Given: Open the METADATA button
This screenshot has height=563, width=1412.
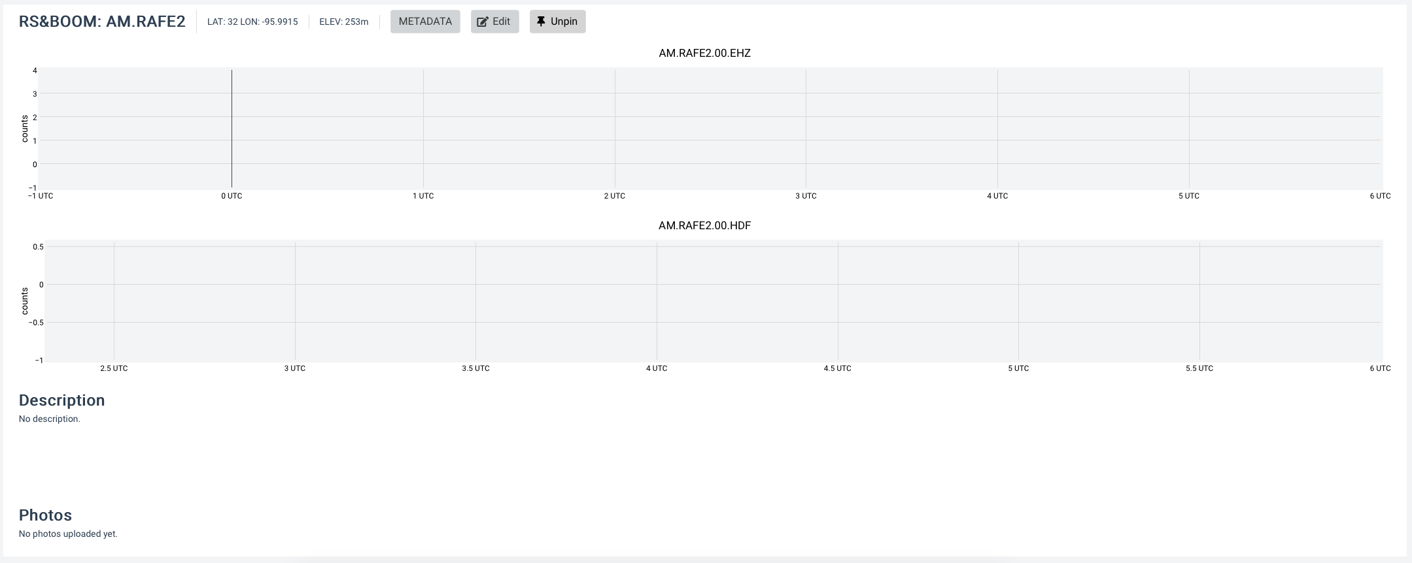Looking at the screenshot, I should tap(425, 22).
